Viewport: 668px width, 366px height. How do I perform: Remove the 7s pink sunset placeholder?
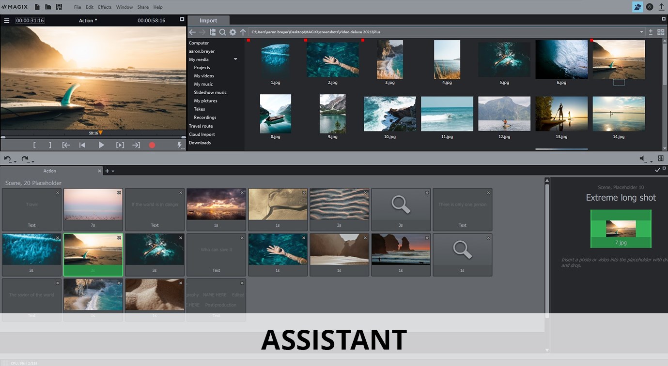point(119,192)
